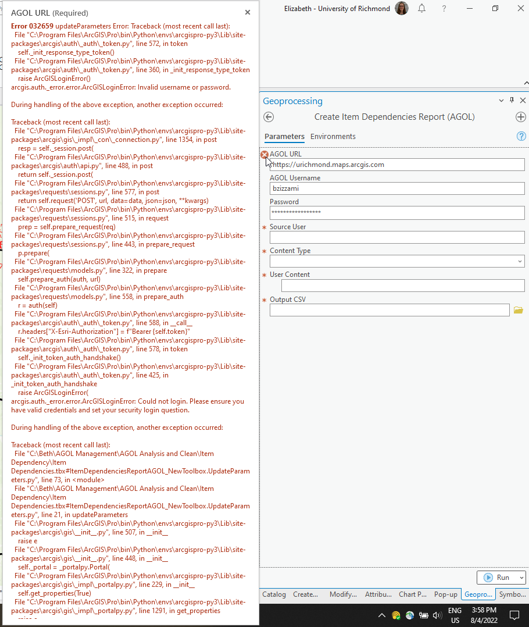The width and height of the screenshot is (529, 627).
Task: Click the Wi-Fi status icon in the system tray
Action: tap(396, 615)
